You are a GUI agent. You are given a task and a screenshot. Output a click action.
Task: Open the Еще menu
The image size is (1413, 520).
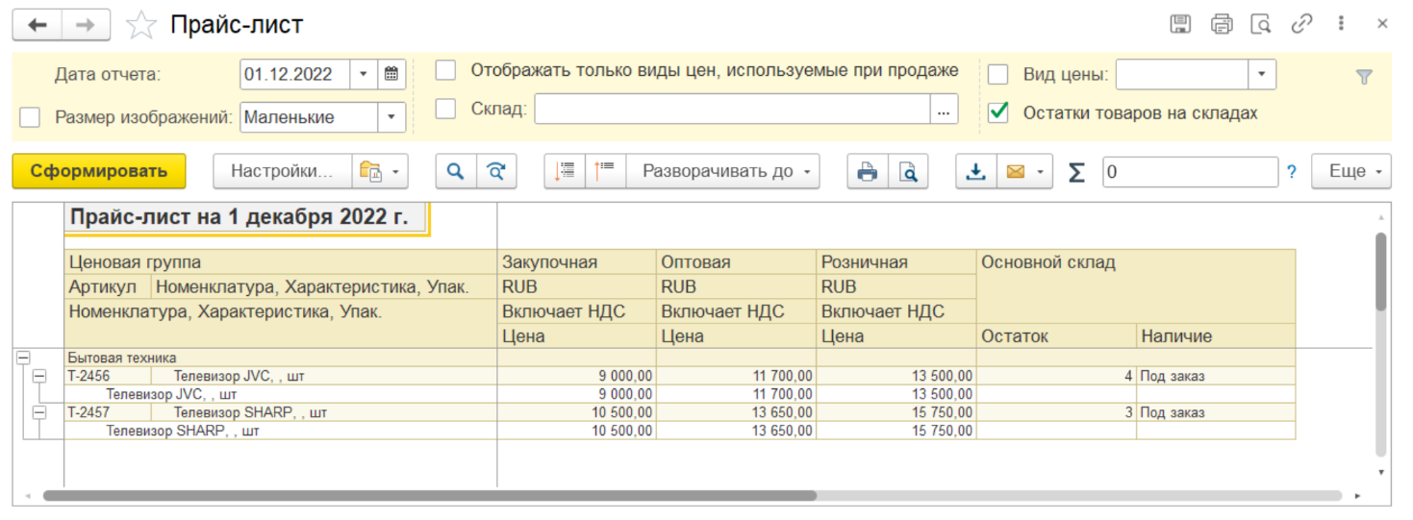tap(1350, 172)
